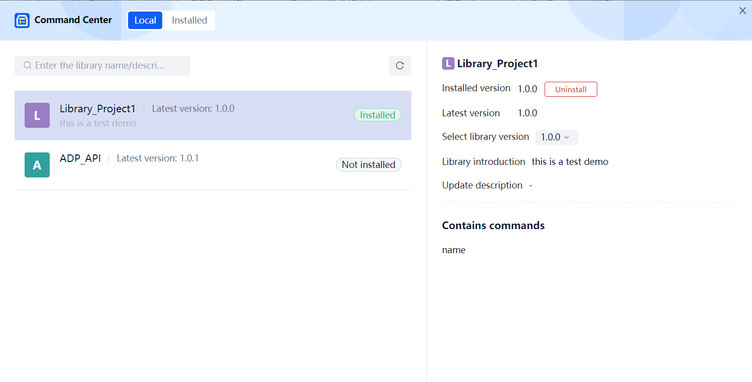This screenshot has height=382, width=752.
Task: Click the Not installed badge for ADP_API
Action: (x=368, y=165)
